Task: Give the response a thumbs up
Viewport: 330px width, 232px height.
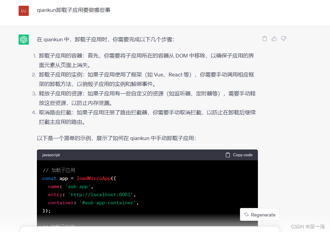Action: (x=274, y=39)
